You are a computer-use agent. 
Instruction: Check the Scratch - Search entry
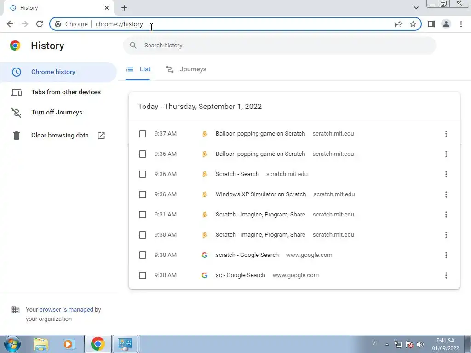(143, 174)
